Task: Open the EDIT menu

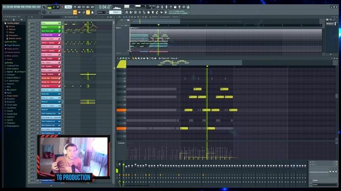Action: (x=9, y=7)
